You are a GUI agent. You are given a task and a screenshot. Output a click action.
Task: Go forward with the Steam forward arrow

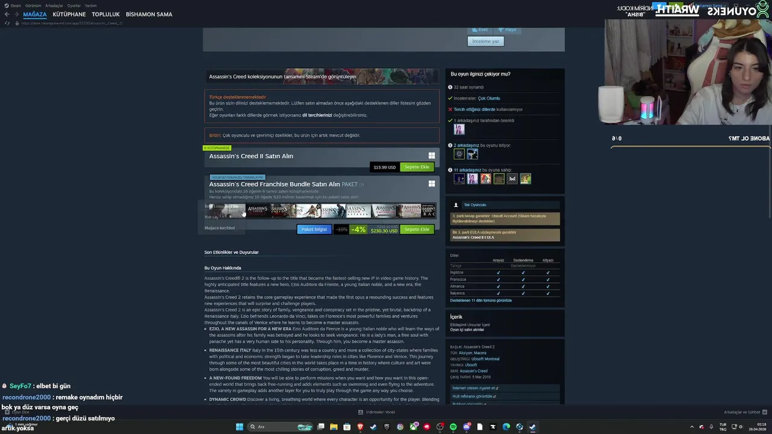(16, 14)
